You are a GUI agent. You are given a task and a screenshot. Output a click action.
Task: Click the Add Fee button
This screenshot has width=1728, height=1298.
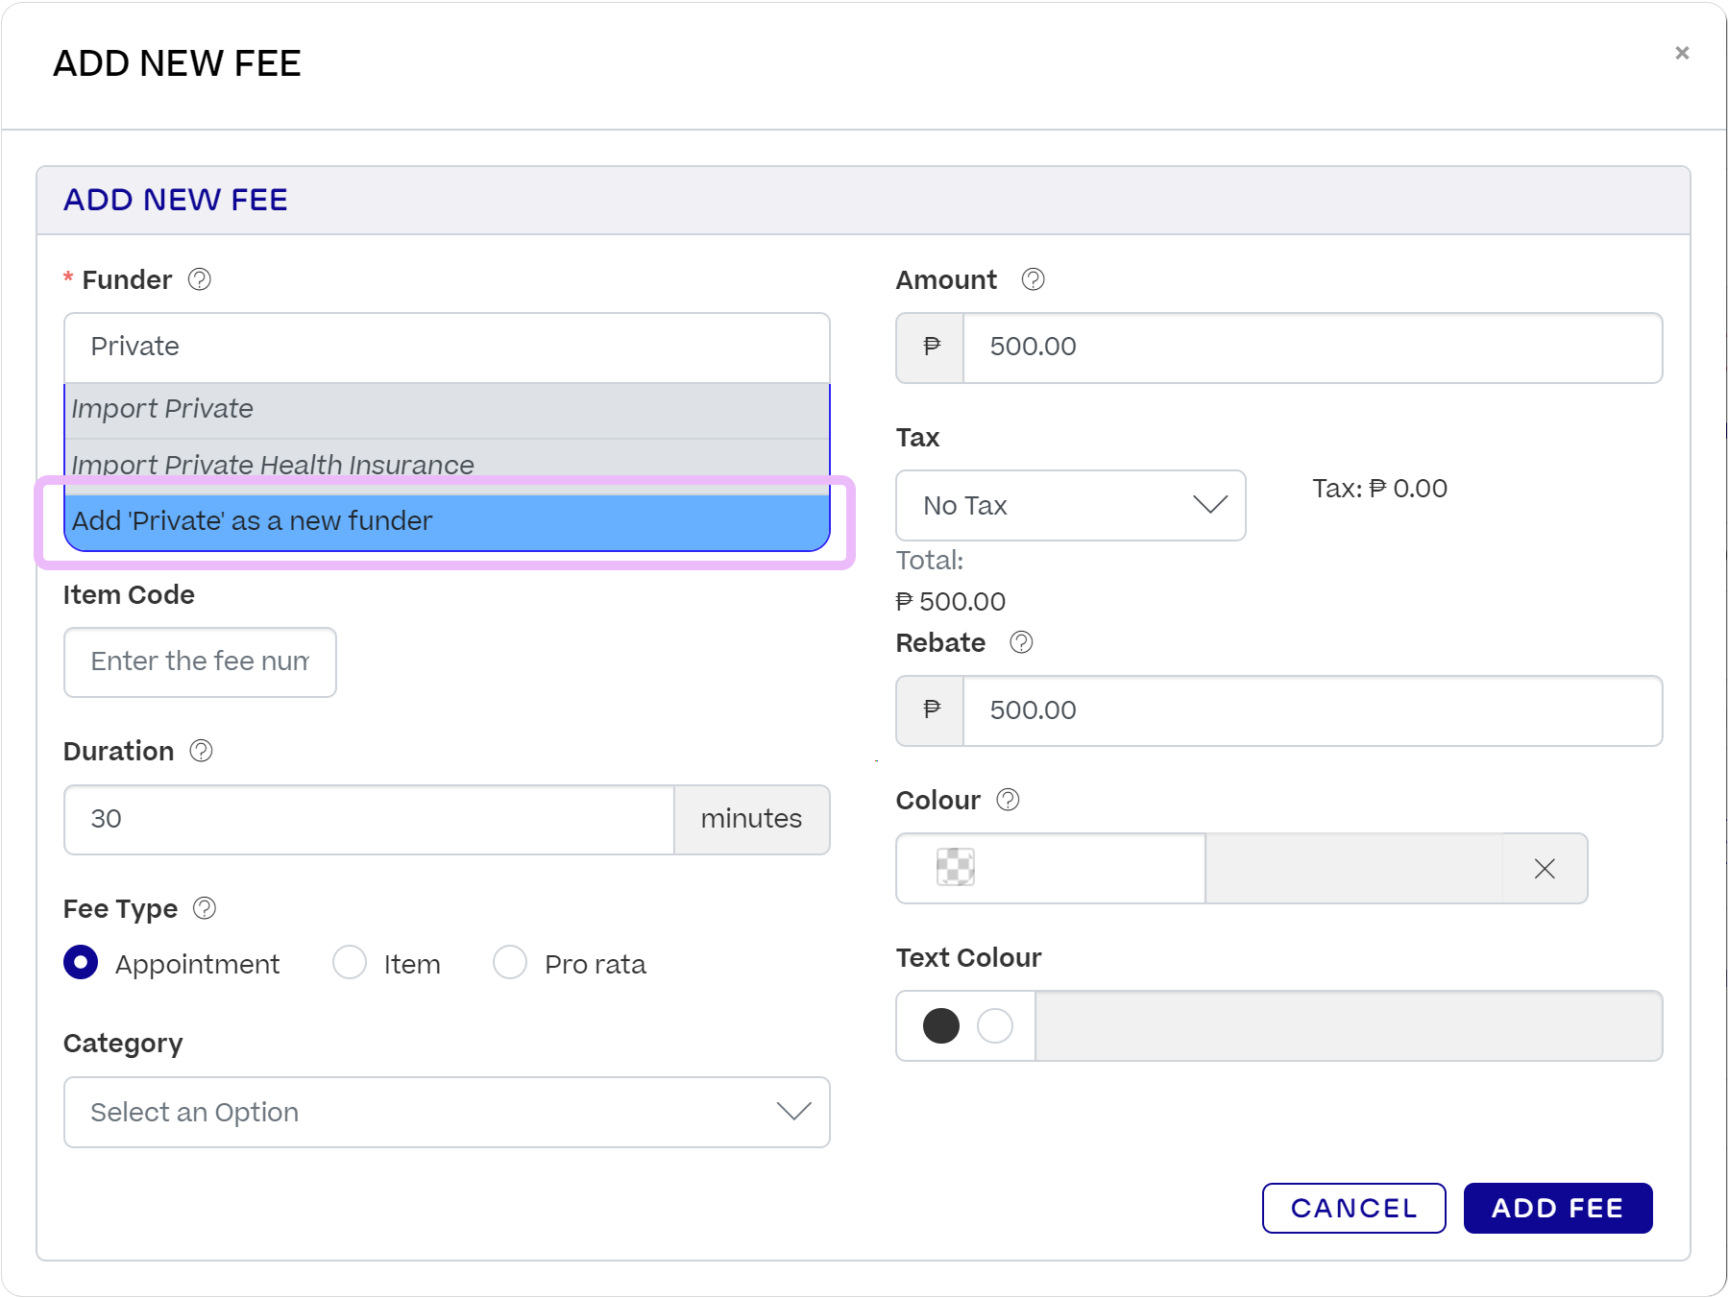(x=1557, y=1208)
